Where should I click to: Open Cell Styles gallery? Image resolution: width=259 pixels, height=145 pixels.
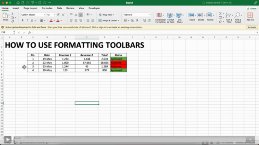(180, 18)
